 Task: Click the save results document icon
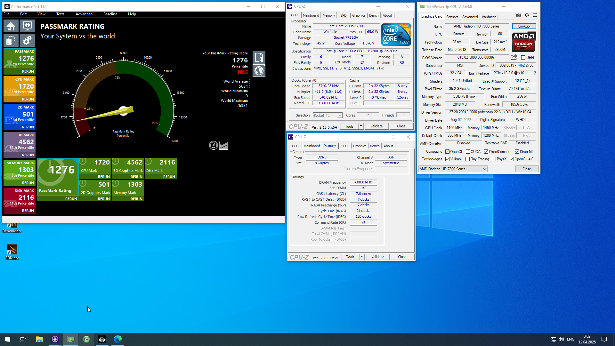pyautogui.click(x=259, y=58)
